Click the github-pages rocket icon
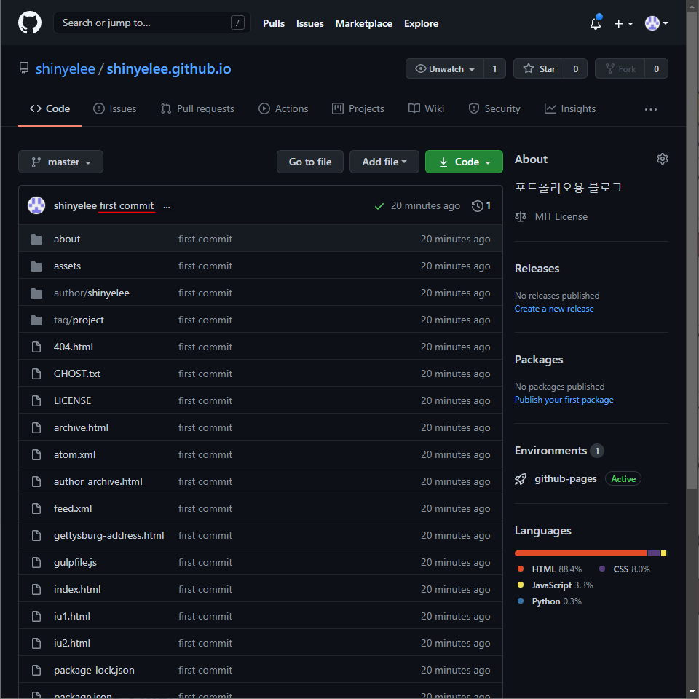699x699 pixels. click(x=520, y=479)
